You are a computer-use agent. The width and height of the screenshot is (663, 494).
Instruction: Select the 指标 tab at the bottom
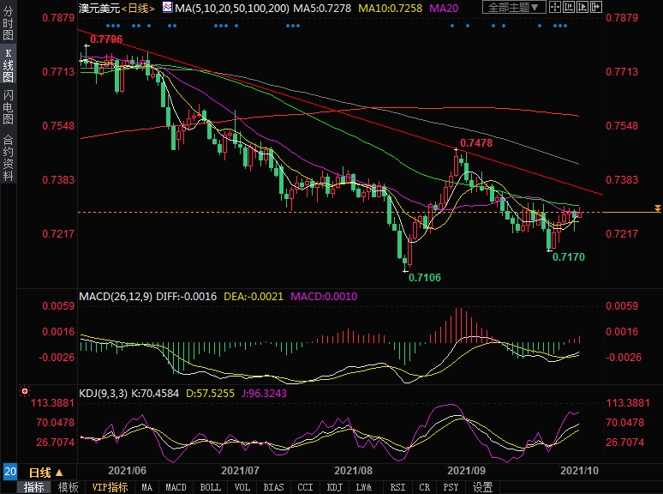point(34,487)
